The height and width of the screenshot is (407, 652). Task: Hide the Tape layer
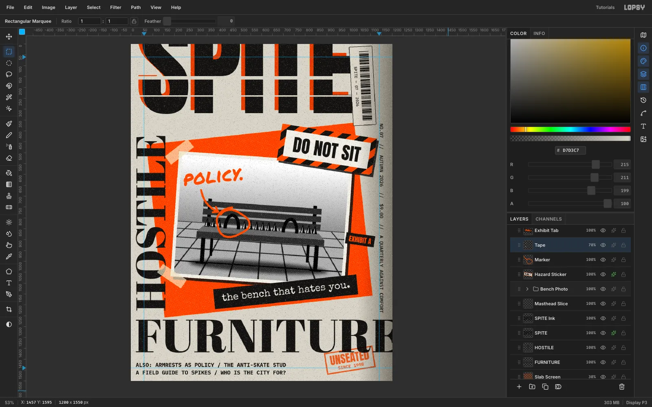[x=603, y=245]
